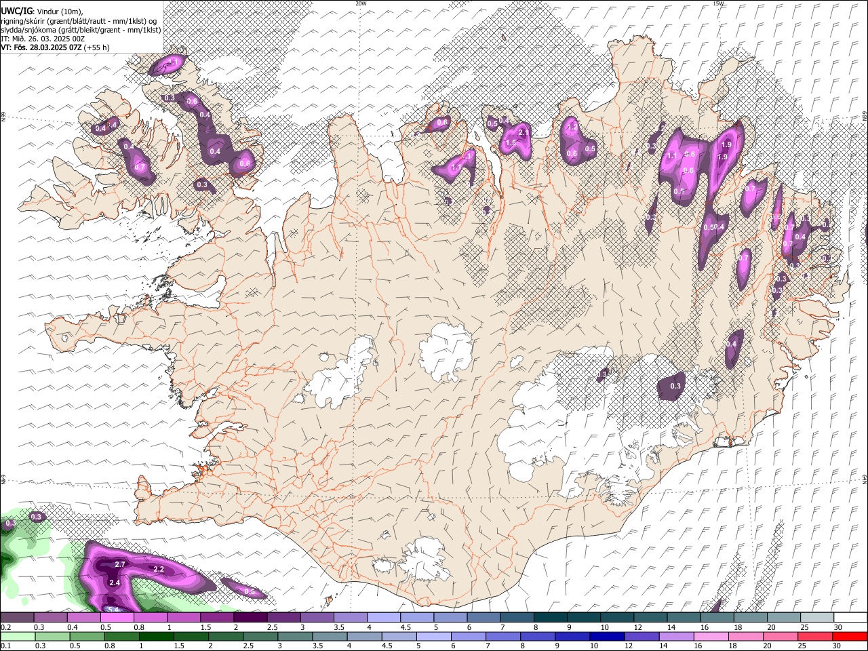Pick the light pink 16 swatch, lower legend

[x=711, y=636]
